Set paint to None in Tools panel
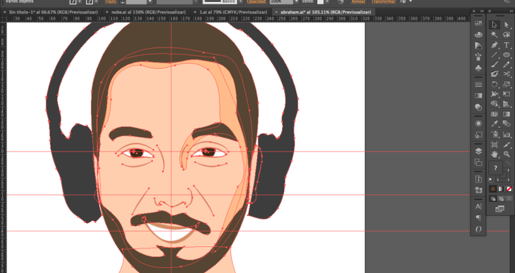 click(x=508, y=189)
